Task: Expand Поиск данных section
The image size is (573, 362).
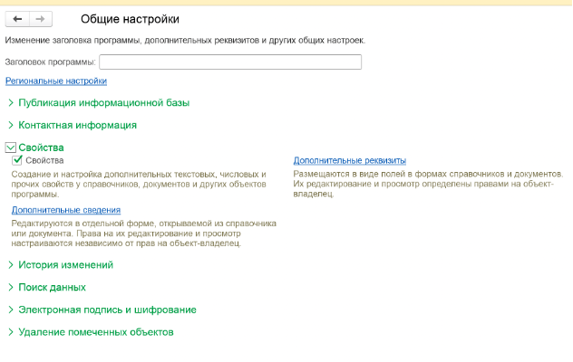Action: (x=52, y=287)
